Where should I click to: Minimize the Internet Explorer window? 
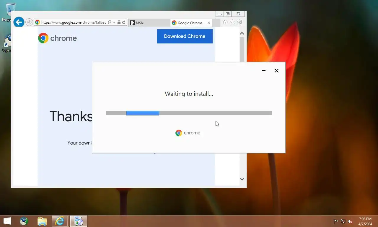pyautogui.click(x=219, y=14)
